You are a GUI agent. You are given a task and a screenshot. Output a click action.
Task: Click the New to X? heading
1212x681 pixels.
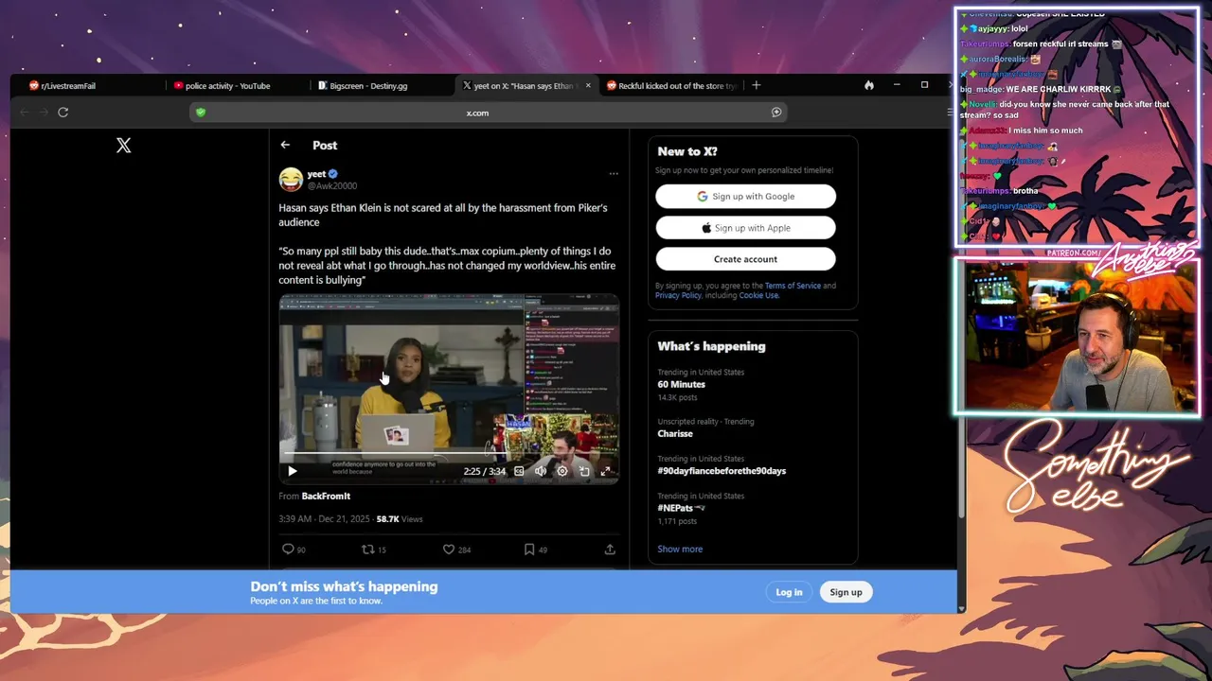[686, 151]
